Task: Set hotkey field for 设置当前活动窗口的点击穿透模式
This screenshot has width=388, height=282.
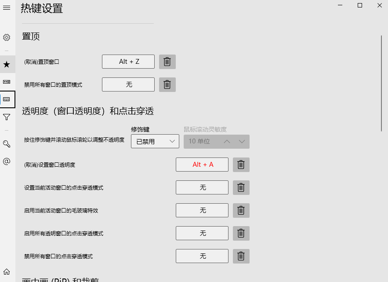Action: point(202,187)
